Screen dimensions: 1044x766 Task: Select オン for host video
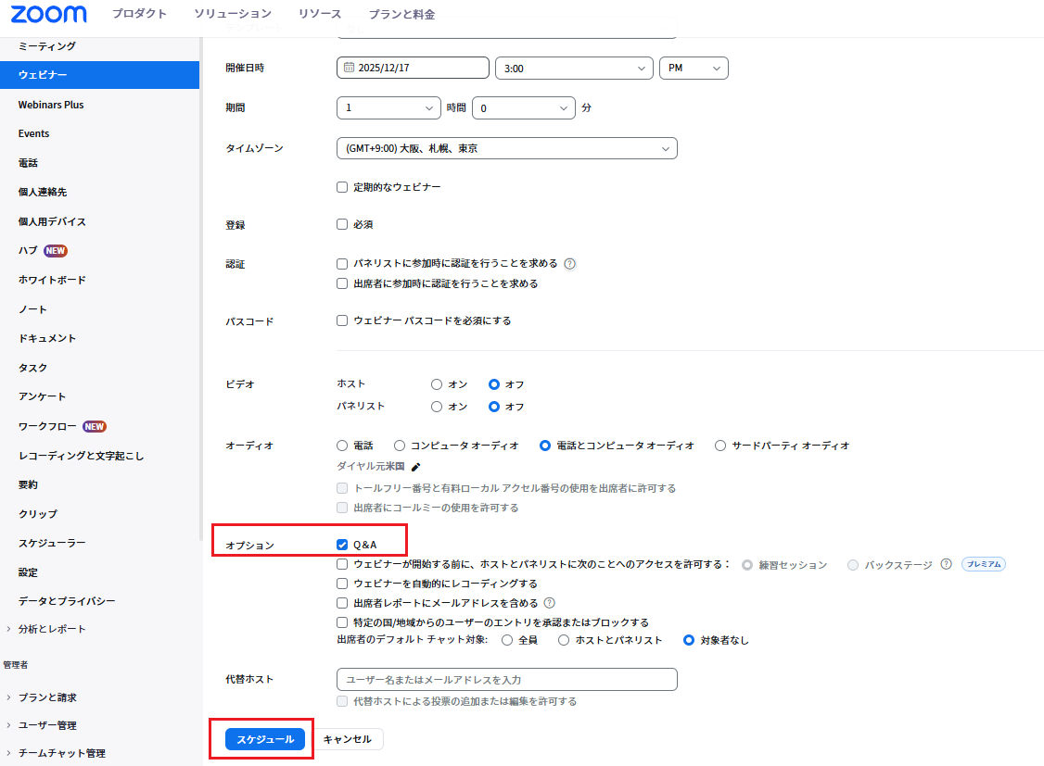(x=437, y=384)
